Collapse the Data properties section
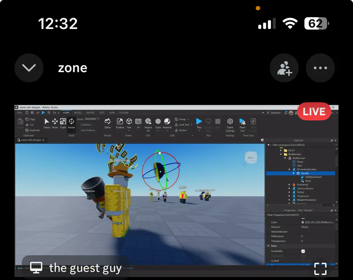353x280 pixels. pos(268,246)
